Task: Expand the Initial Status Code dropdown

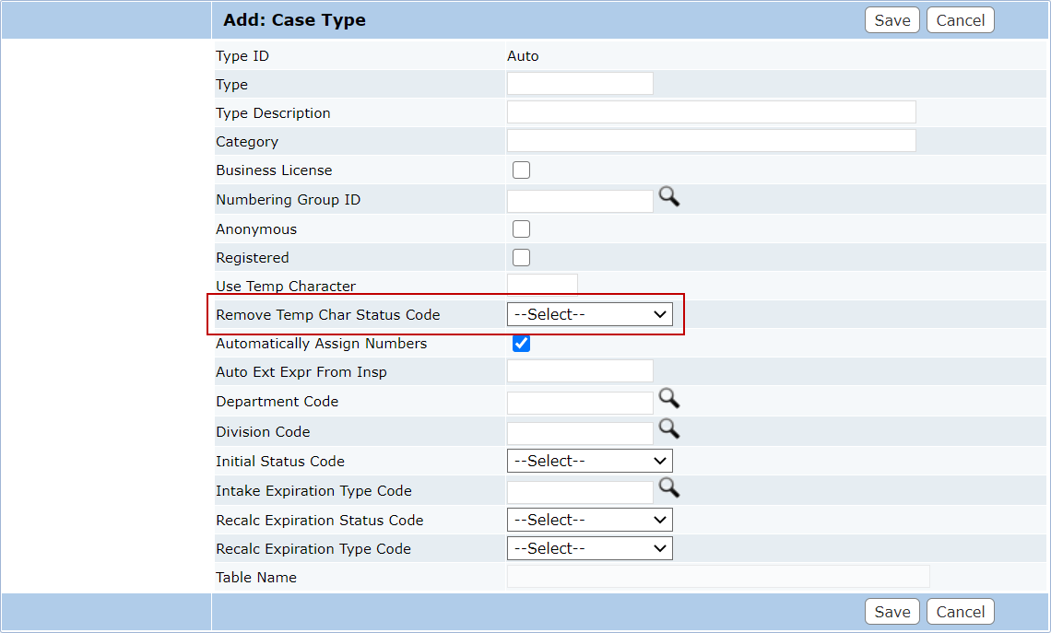Action: 589,462
